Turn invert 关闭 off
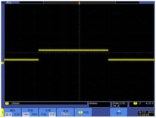Image resolution: width=156 pixels, height=118 pixels. click(52, 114)
